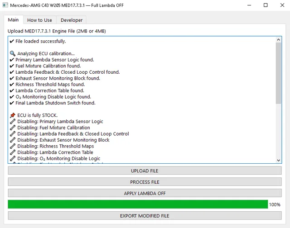This screenshot has width=290, height=228.
Task: Click 'Final Lambda Shutdown Switch found.' text
Action: pyautogui.click(x=55, y=103)
